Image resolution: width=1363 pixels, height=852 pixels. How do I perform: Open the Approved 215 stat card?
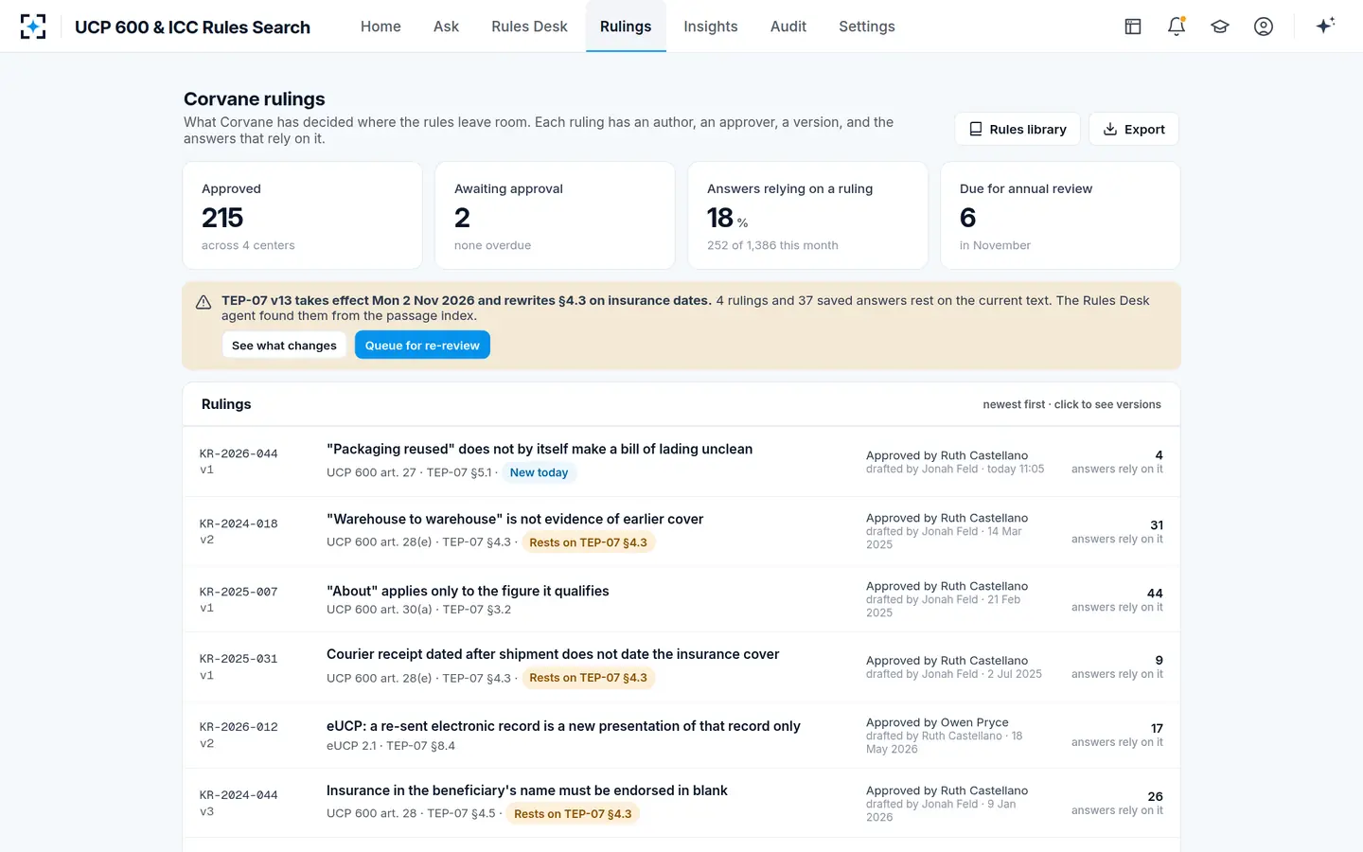click(303, 216)
